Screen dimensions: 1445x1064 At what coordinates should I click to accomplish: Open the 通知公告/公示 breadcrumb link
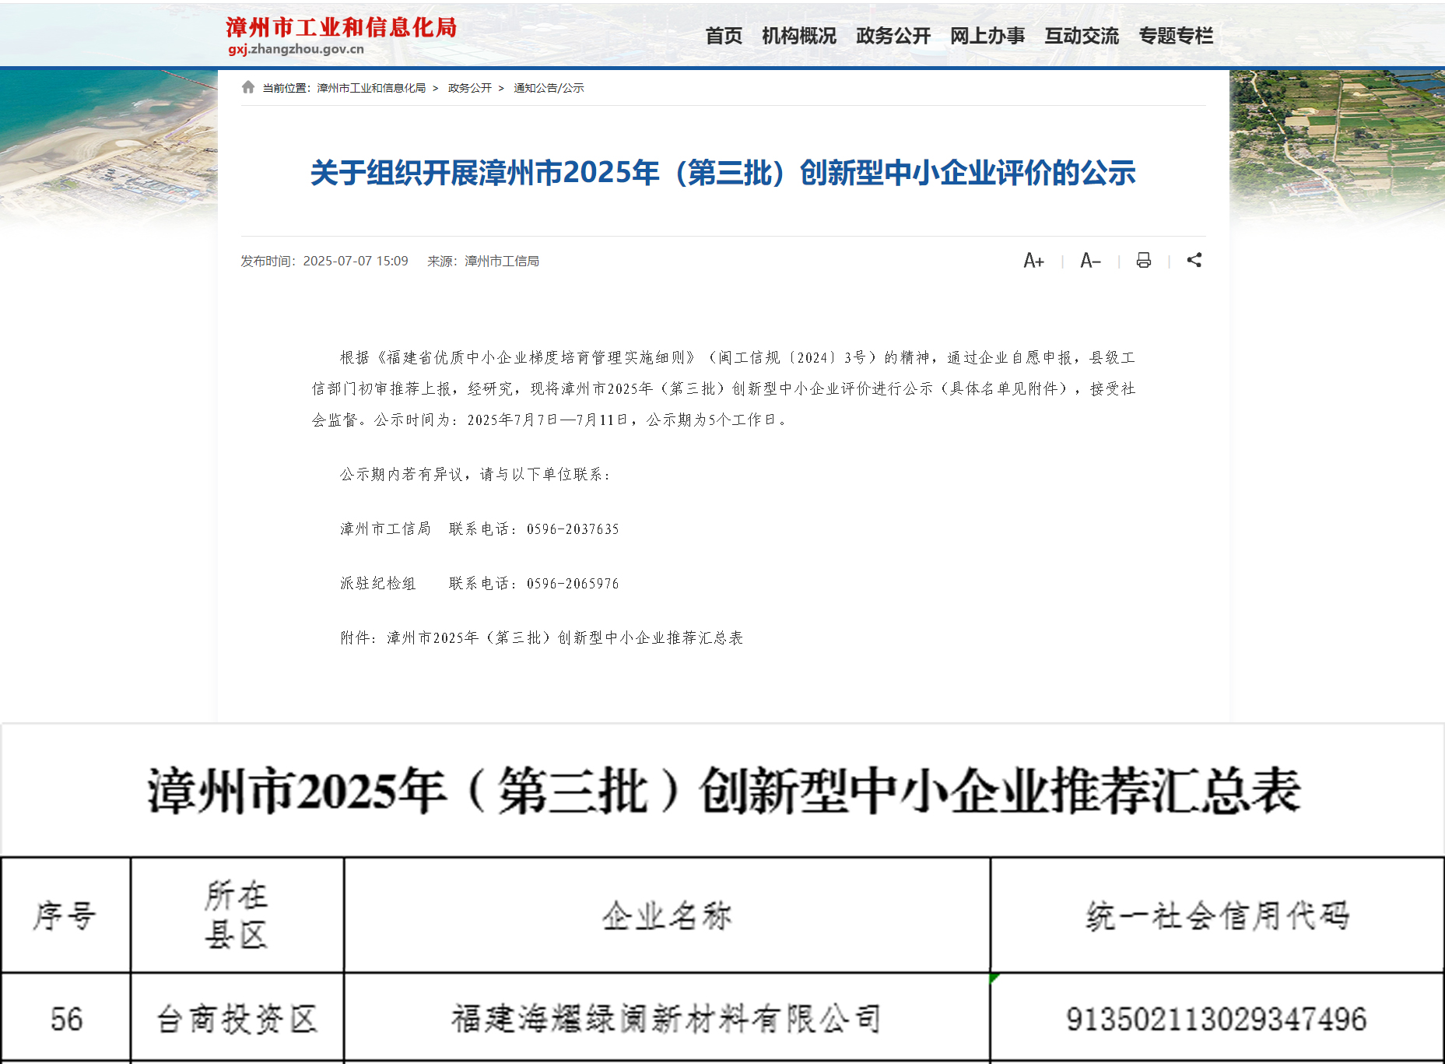click(549, 88)
